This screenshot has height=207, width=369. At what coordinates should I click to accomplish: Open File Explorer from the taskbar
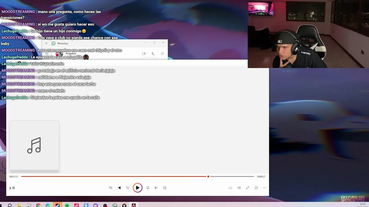click(19, 205)
